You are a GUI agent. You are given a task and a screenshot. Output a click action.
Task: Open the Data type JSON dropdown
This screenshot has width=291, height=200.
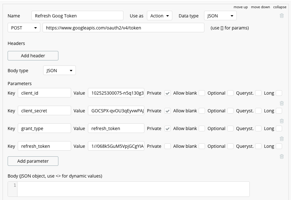point(220,16)
